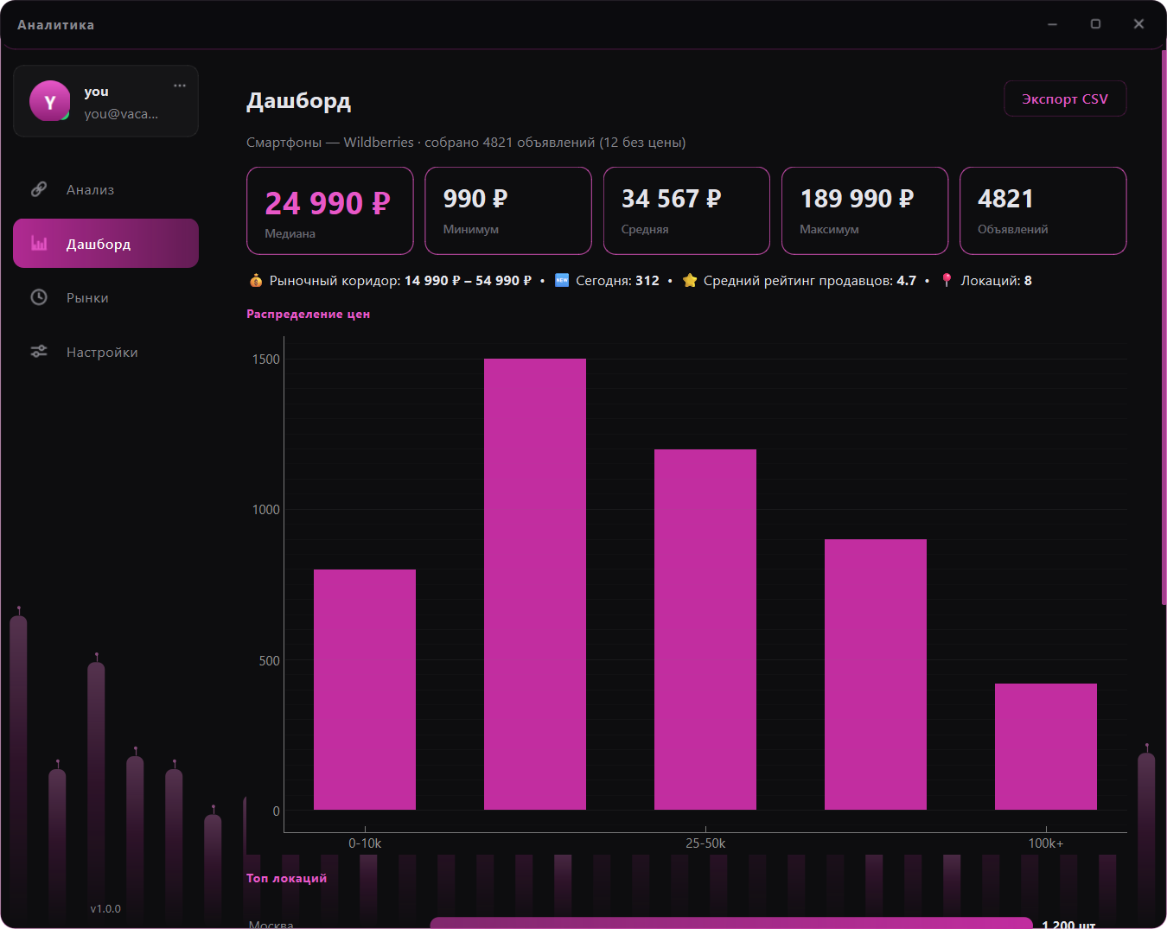The width and height of the screenshot is (1167, 929).
Task: Open the three-dots user menu
Action: 180,86
